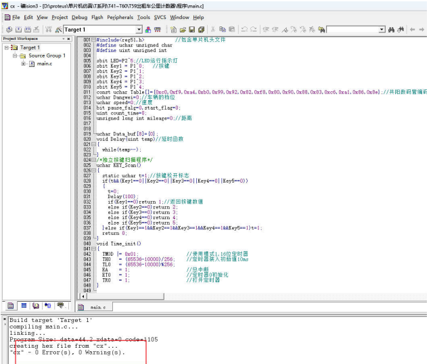Navigate forward with right arrow icon
The height and width of the screenshot is (364, 433).
coord(421,30)
